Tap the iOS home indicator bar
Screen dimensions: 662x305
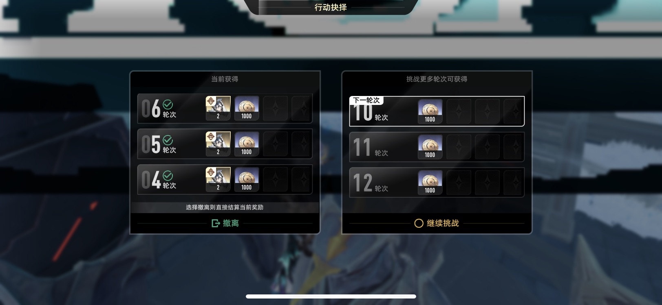tap(331, 296)
